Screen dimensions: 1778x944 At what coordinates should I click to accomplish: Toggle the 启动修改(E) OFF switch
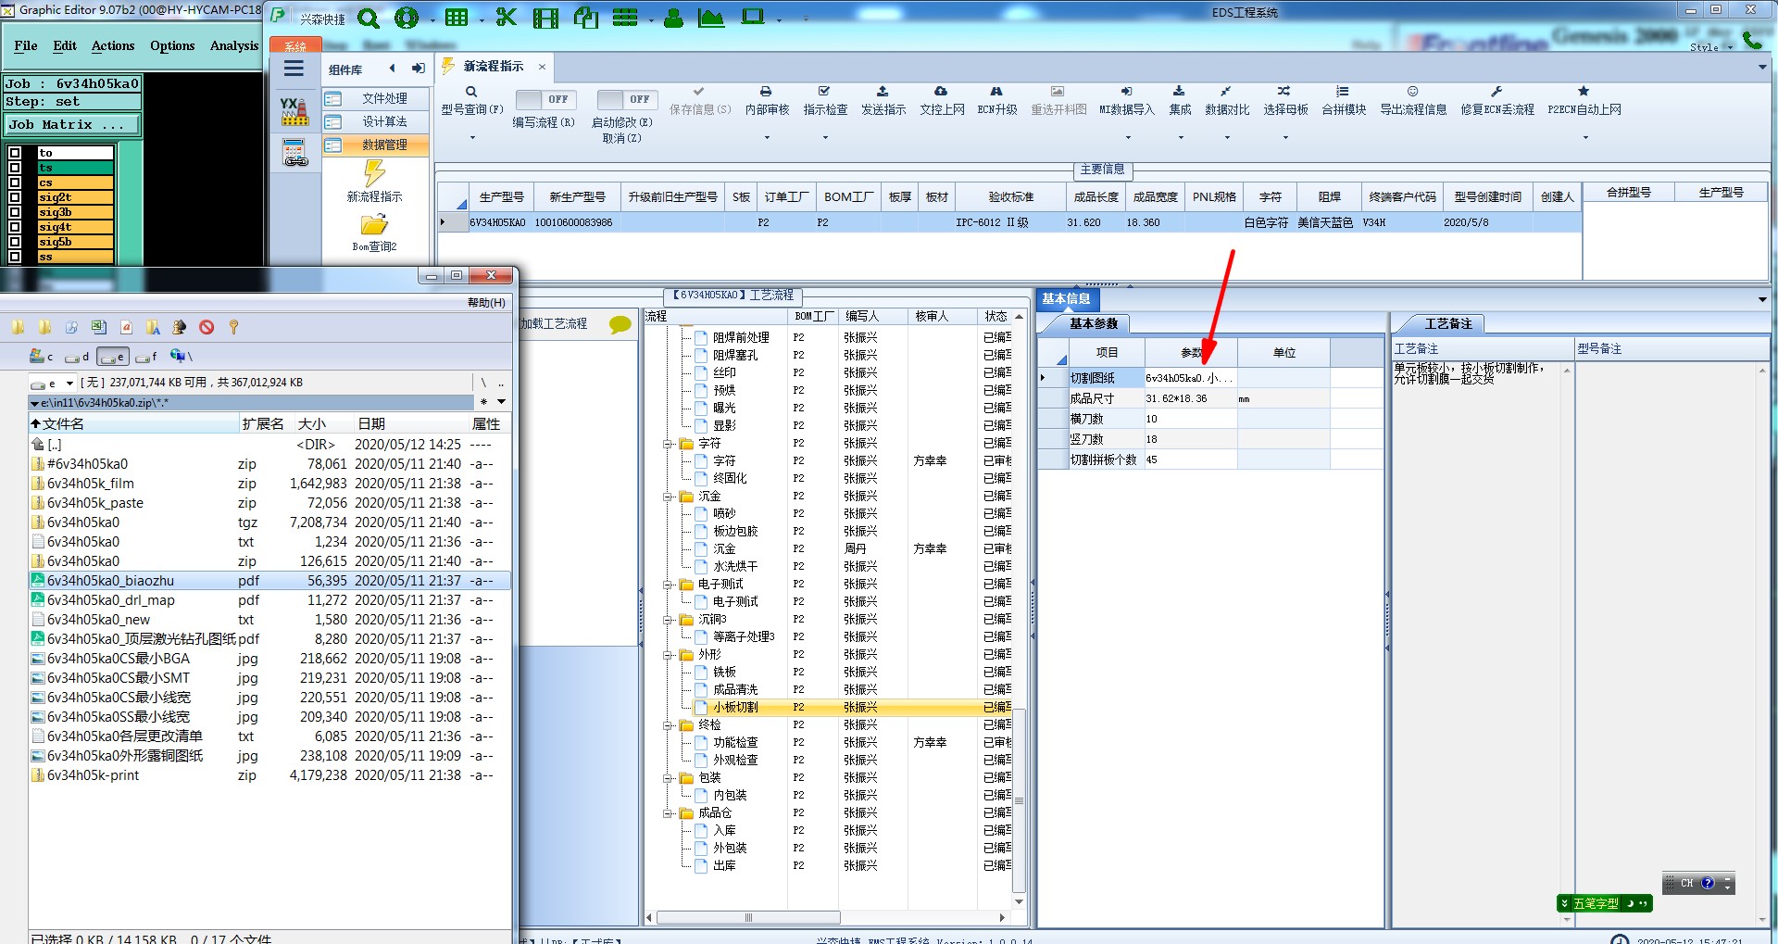[627, 99]
